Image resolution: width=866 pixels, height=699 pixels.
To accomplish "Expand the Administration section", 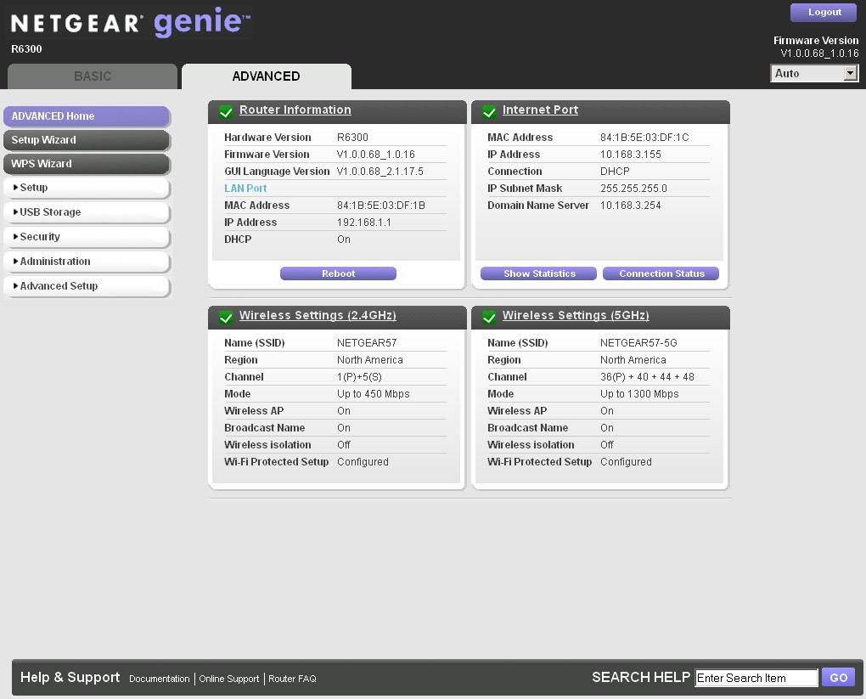I will coord(86,262).
